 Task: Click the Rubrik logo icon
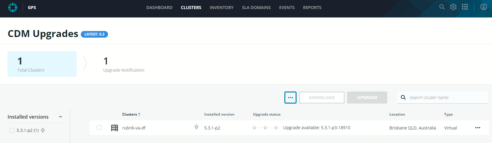13,8
